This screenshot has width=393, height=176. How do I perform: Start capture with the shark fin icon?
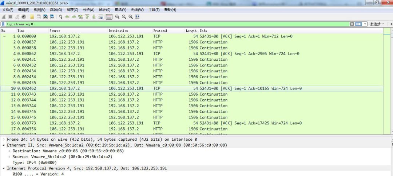(x=4, y=17)
